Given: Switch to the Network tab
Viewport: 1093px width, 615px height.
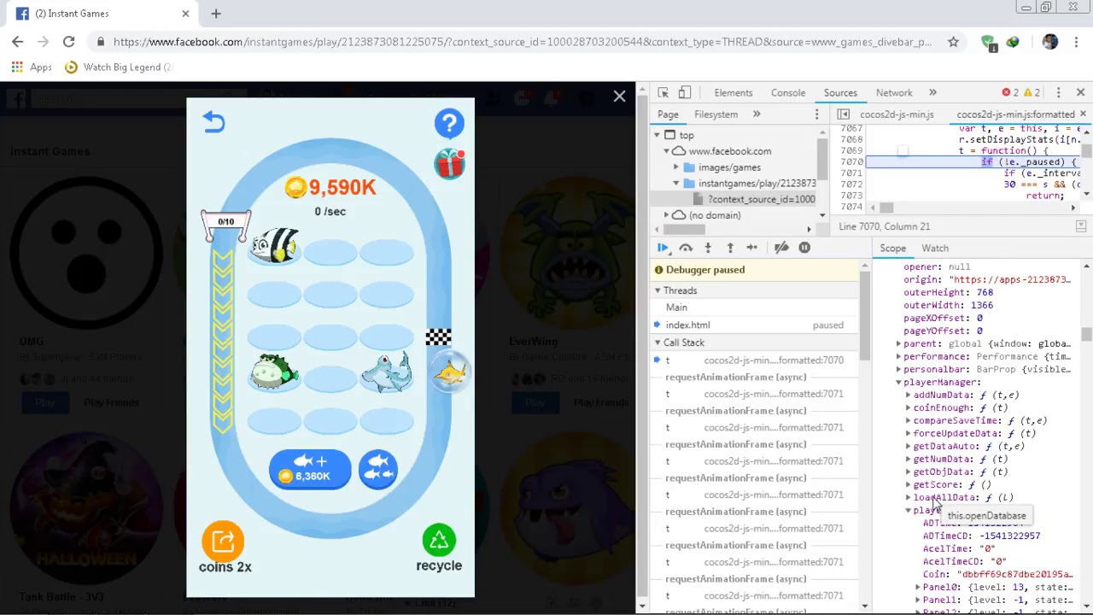Looking at the screenshot, I should (x=894, y=92).
